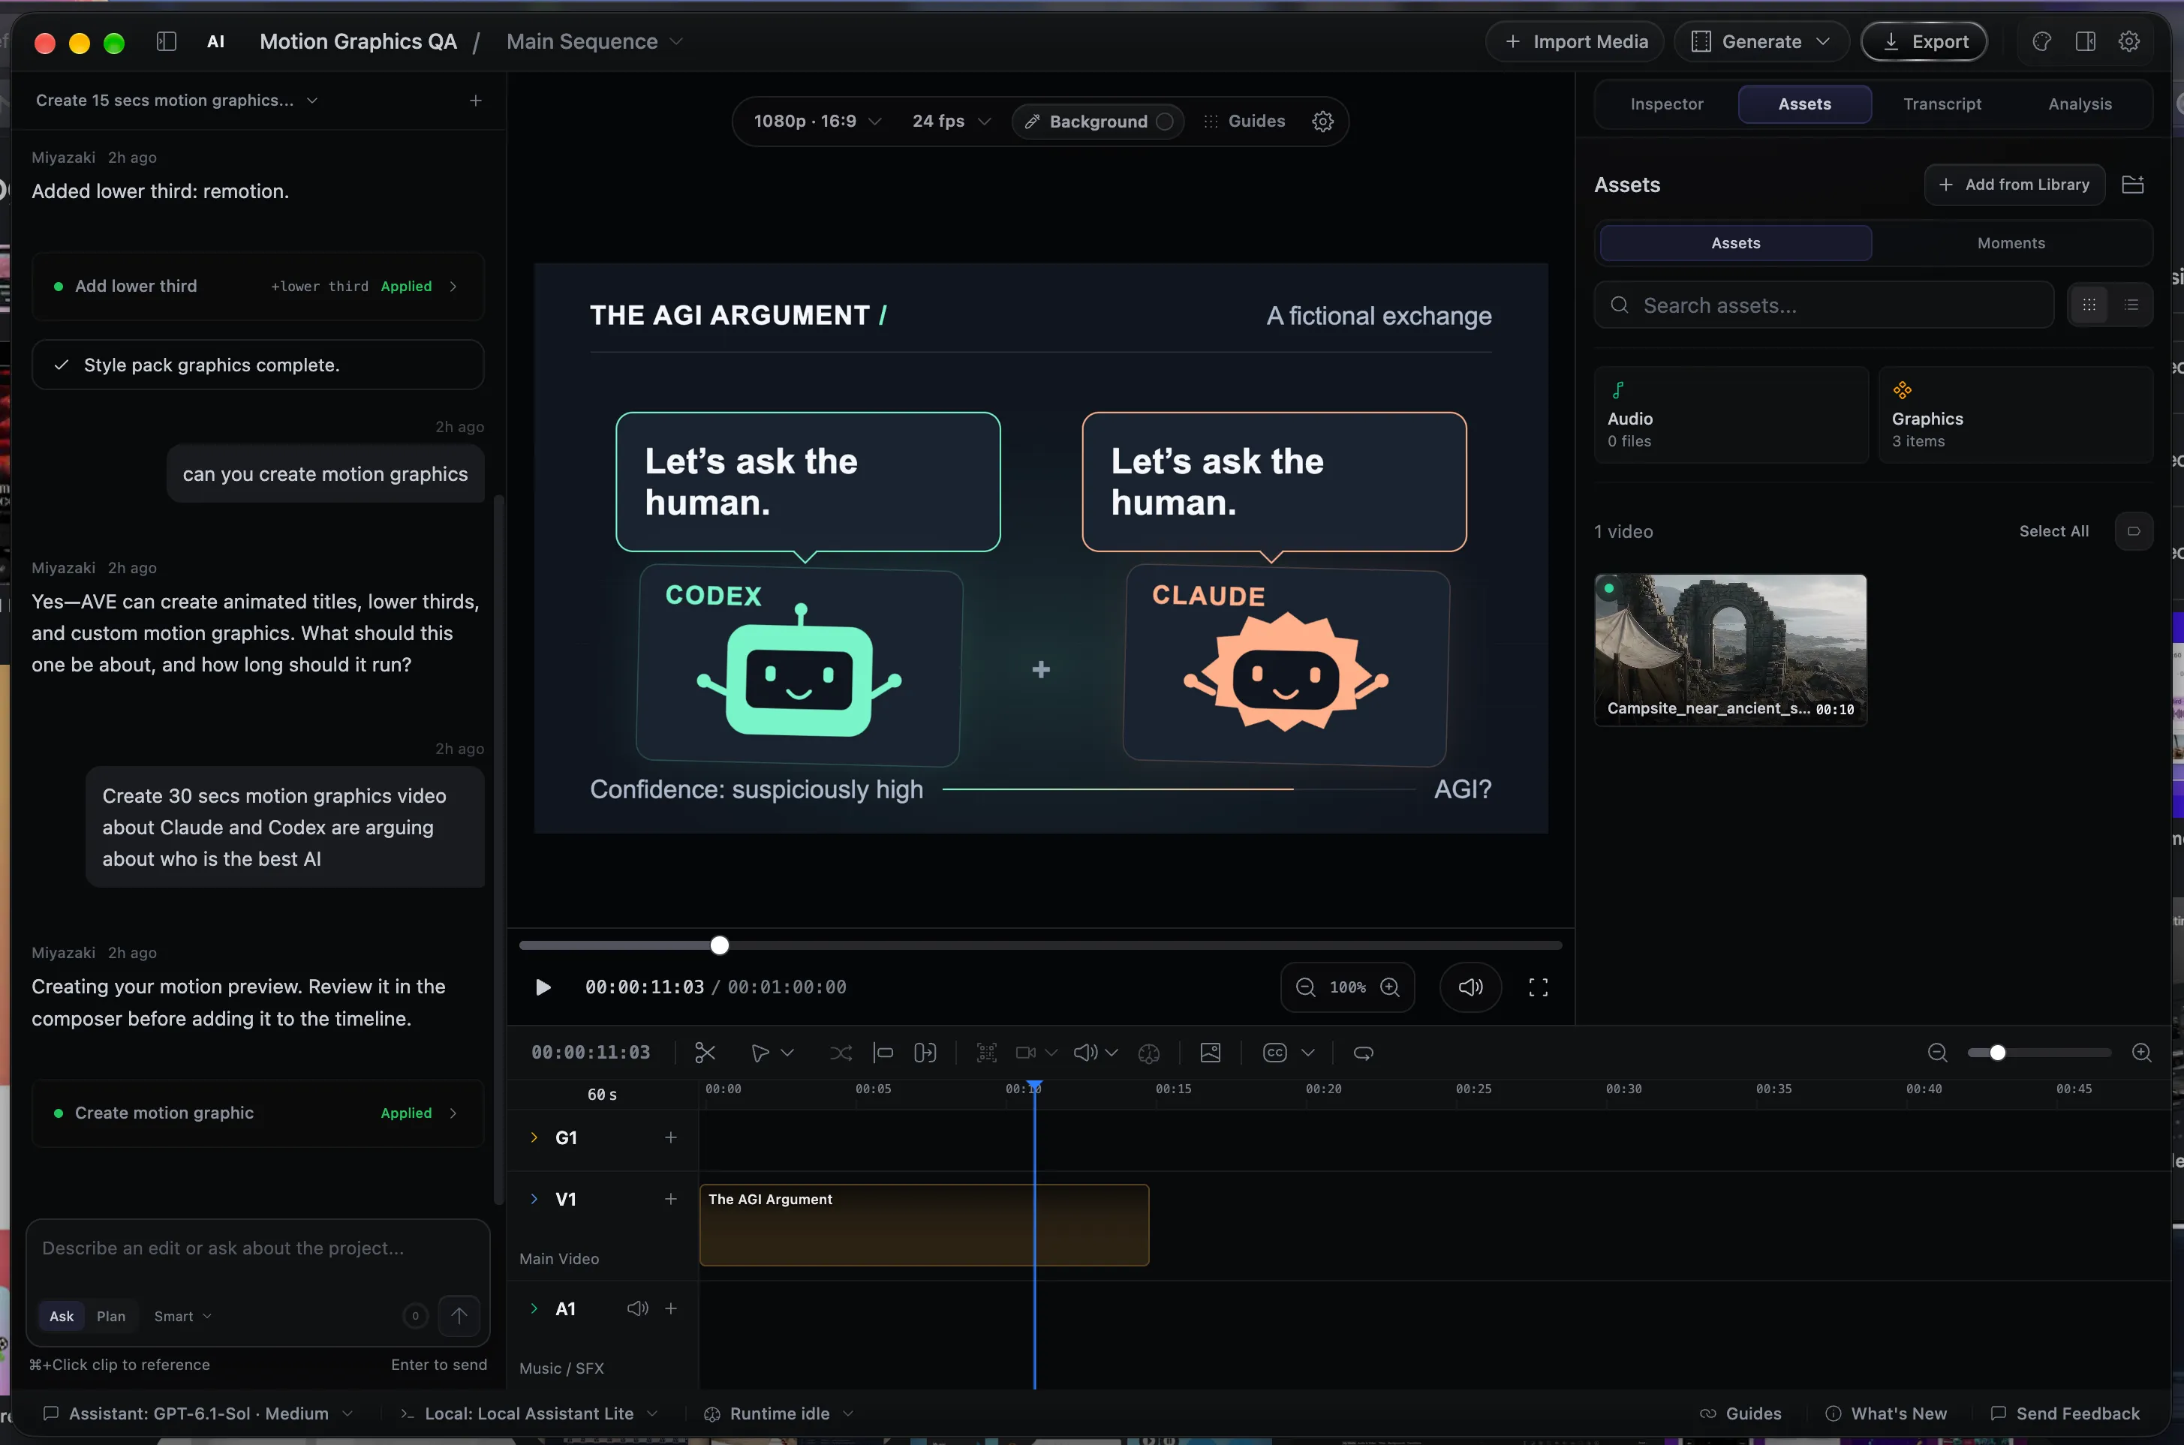Image resolution: width=2184 pixels, height=1445 pixels.
Task: Click the timeline zoom slider
Action: [x=2039, y=1053]
